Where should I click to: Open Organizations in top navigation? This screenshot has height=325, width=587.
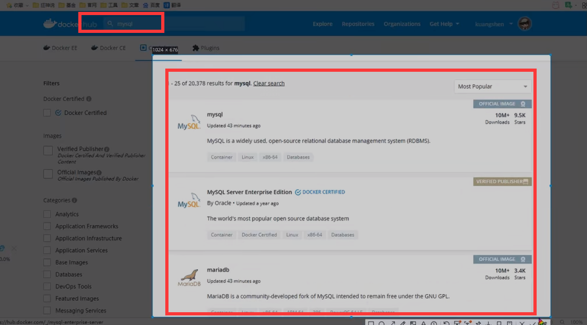[x=402, y=24]
